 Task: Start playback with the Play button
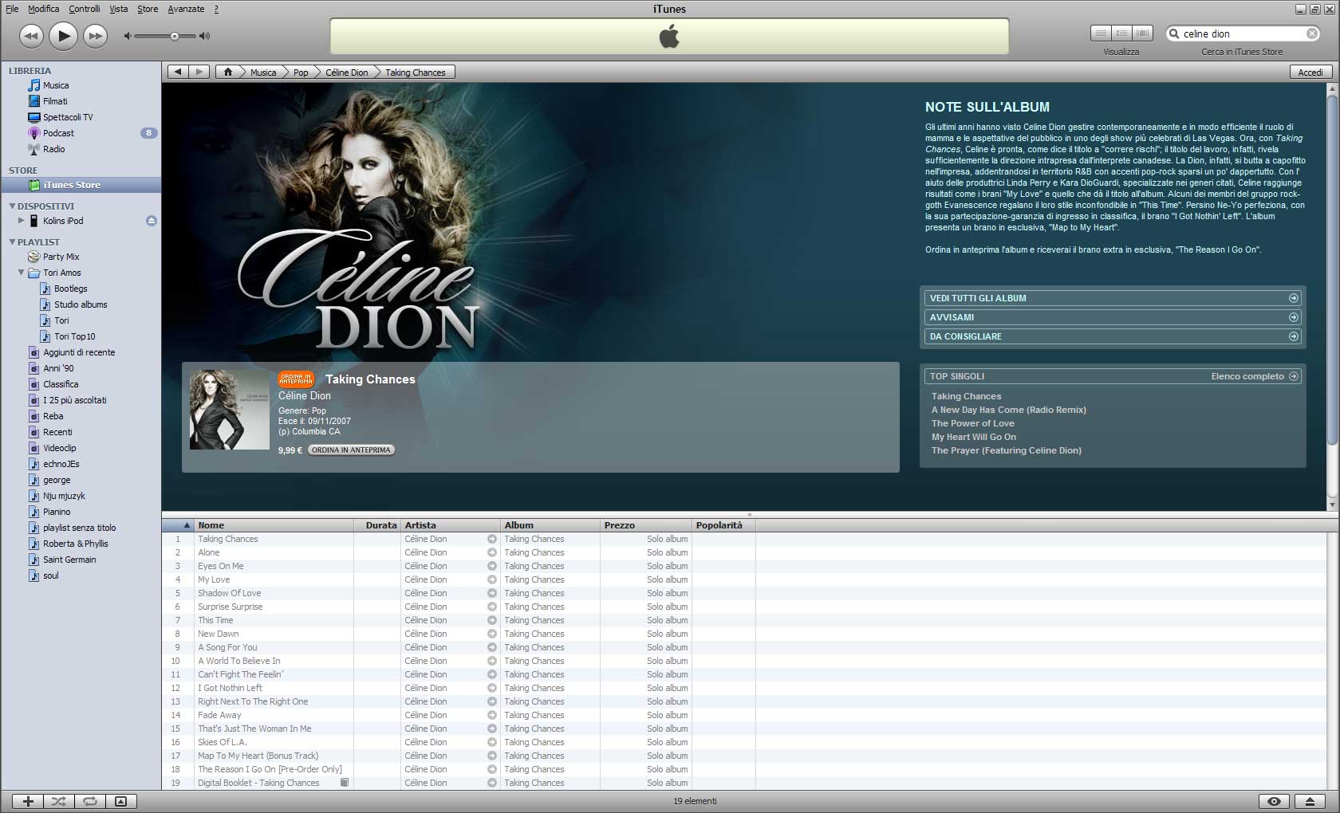pyautogui.click(x=63, y=35)
